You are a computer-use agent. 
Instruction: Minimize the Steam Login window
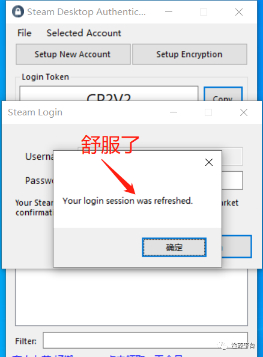(x=174, y=112)
